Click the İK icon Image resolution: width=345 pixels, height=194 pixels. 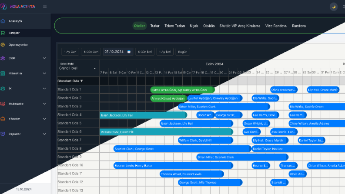(x=3, y=88)
